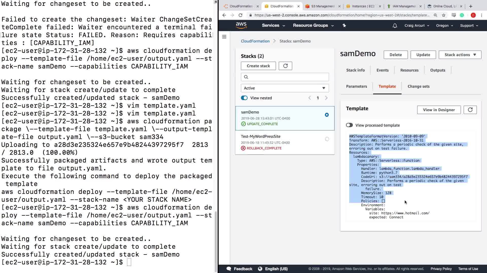
Task: Reload the browser page
Action: [240, 15]
